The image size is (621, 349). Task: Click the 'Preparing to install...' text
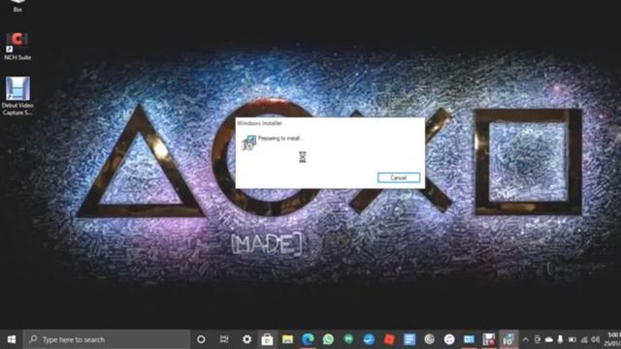[x=280, y=139]
